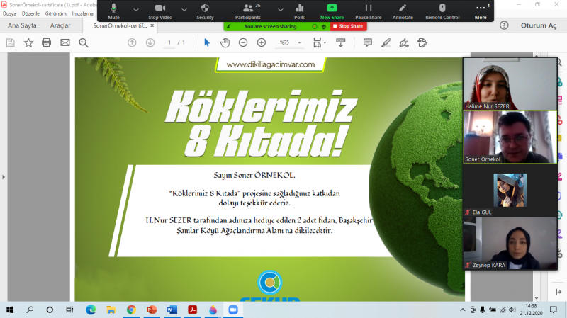The width and height of the screenshot is (567, 318).
Task: Click the page number input field
Action: [170, 42]
